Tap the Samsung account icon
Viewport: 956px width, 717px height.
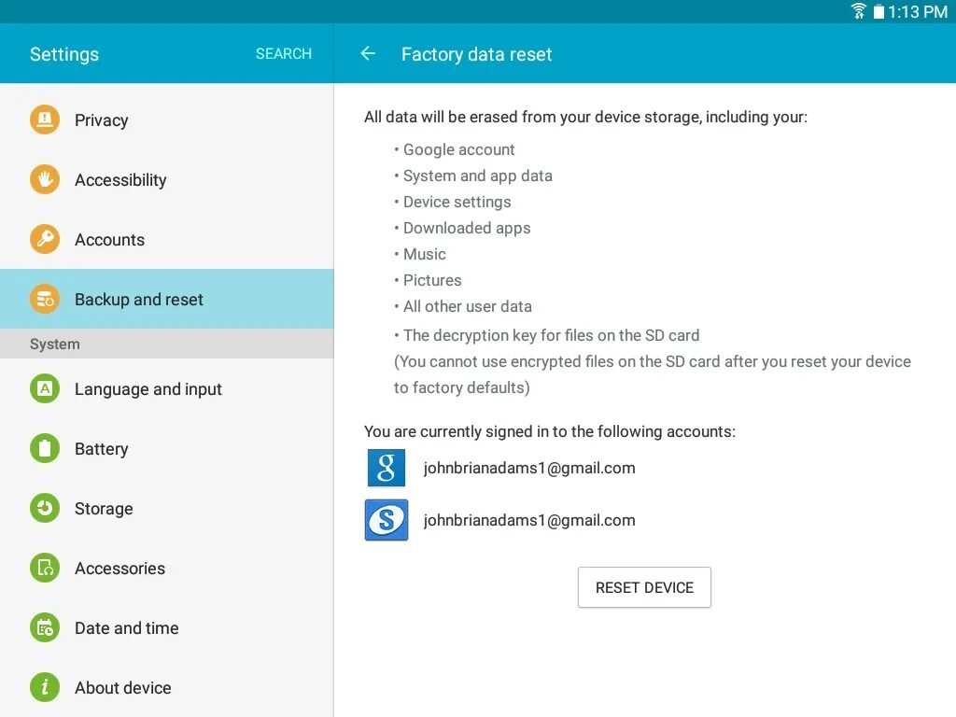click(386, 520)
